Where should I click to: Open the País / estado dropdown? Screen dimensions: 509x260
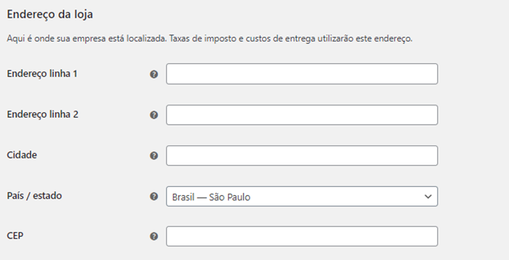pos(302,196)
